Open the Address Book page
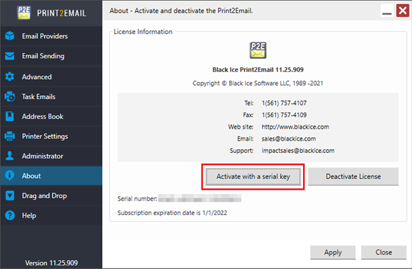This screenshot has width=412, height=269. click(51, 116)
